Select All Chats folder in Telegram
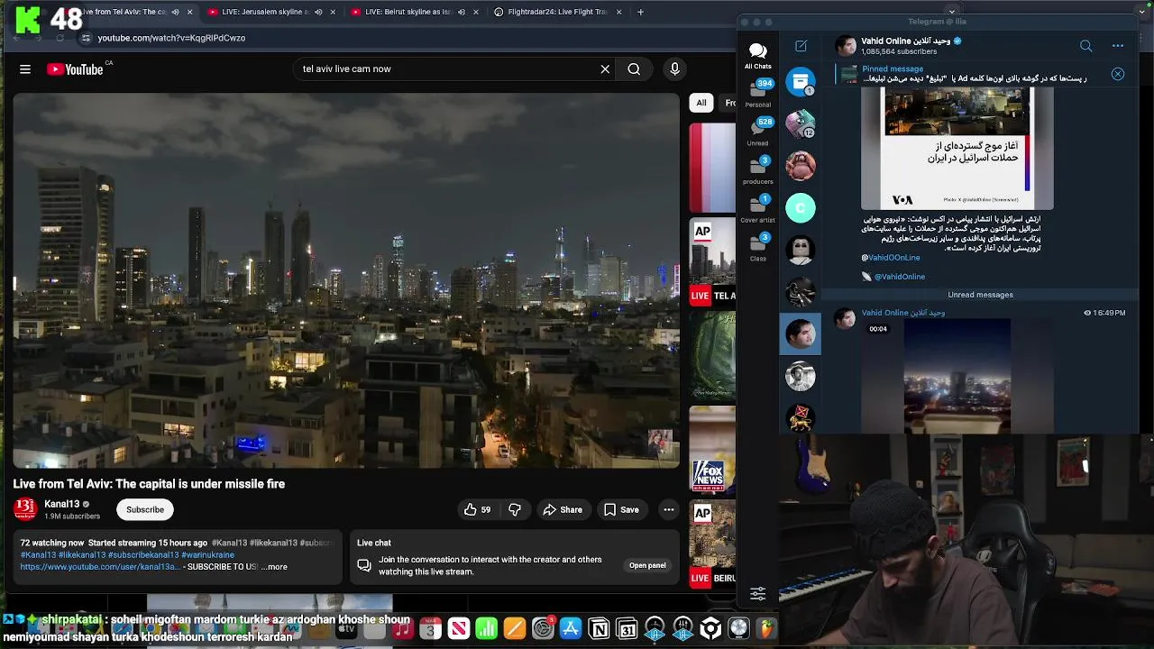 [758, 56]
